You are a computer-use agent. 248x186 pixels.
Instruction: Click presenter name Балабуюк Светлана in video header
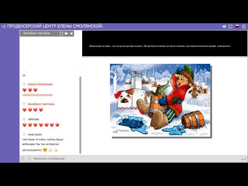pos(37,33)
